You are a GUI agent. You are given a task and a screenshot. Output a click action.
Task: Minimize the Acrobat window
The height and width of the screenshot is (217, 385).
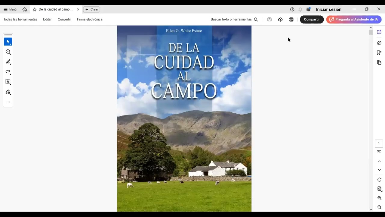[x=354, y=9]
